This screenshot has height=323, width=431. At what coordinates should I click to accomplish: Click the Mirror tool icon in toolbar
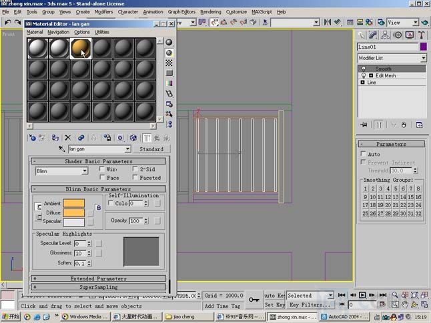click(328, 22)
